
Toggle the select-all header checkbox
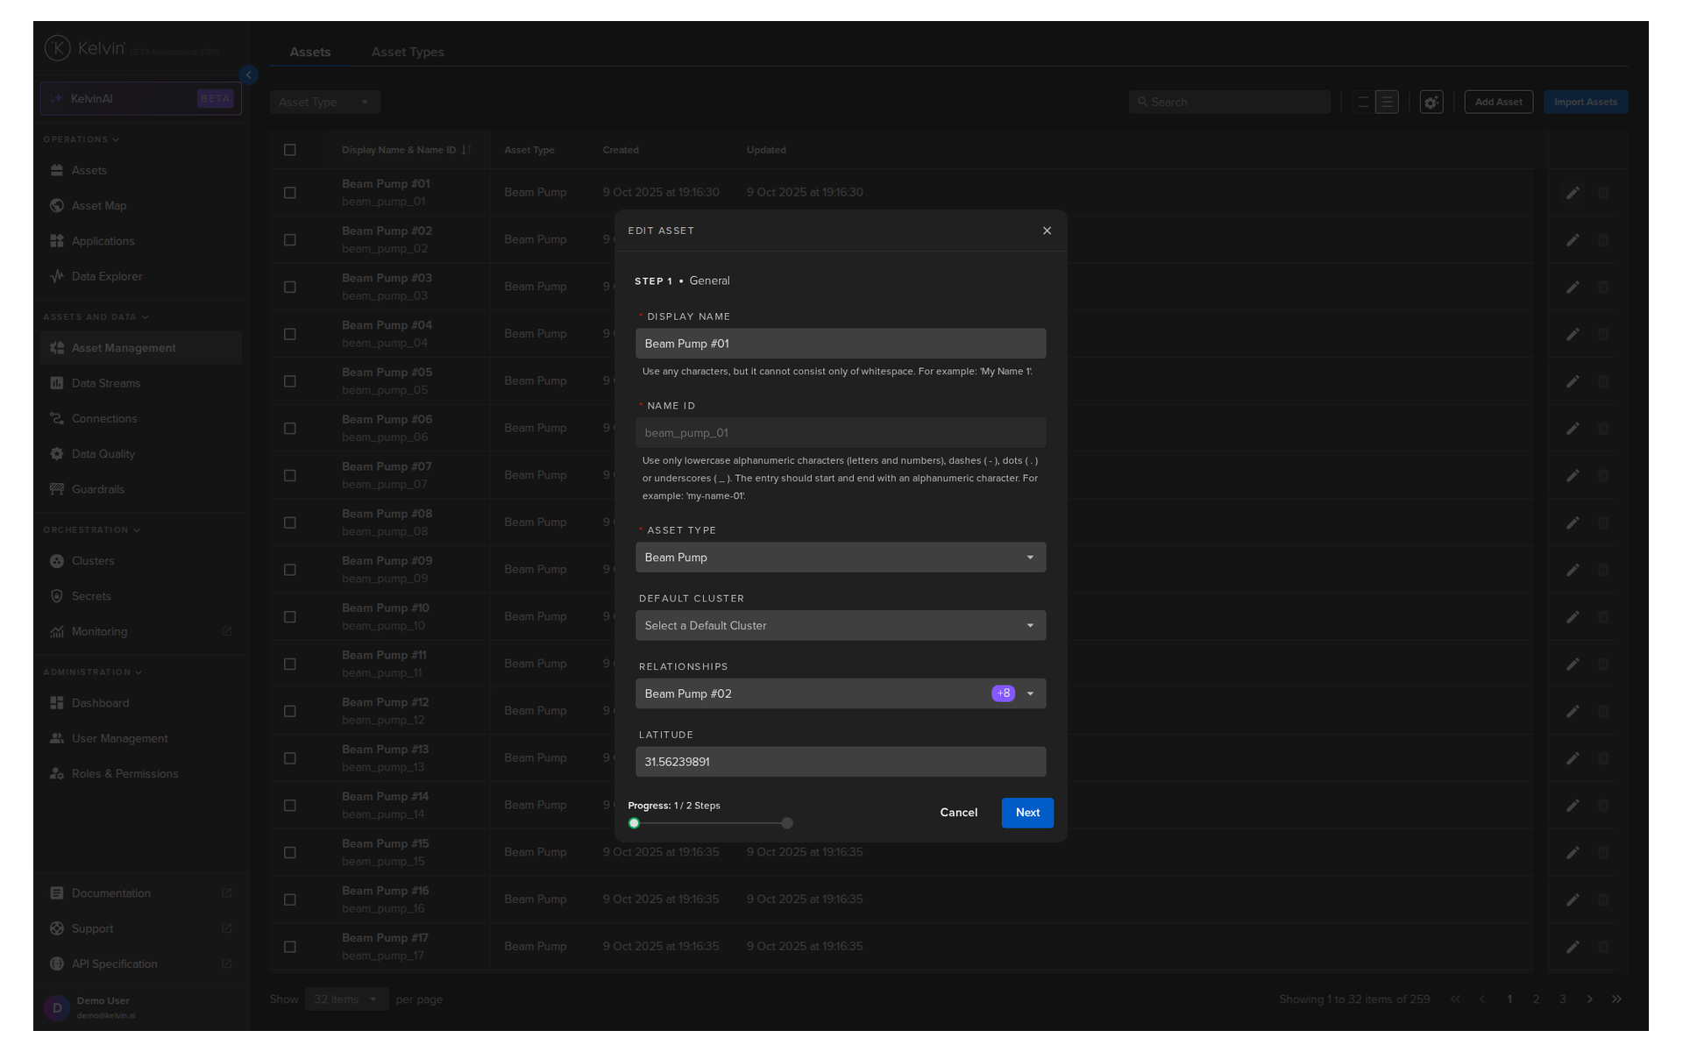click(x=290, y=150)
